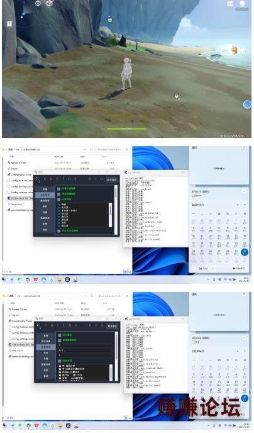Click the refresh icon in bottom screenshot's explorer
Viewport: 254px width, 433px height.
[92, 296]
